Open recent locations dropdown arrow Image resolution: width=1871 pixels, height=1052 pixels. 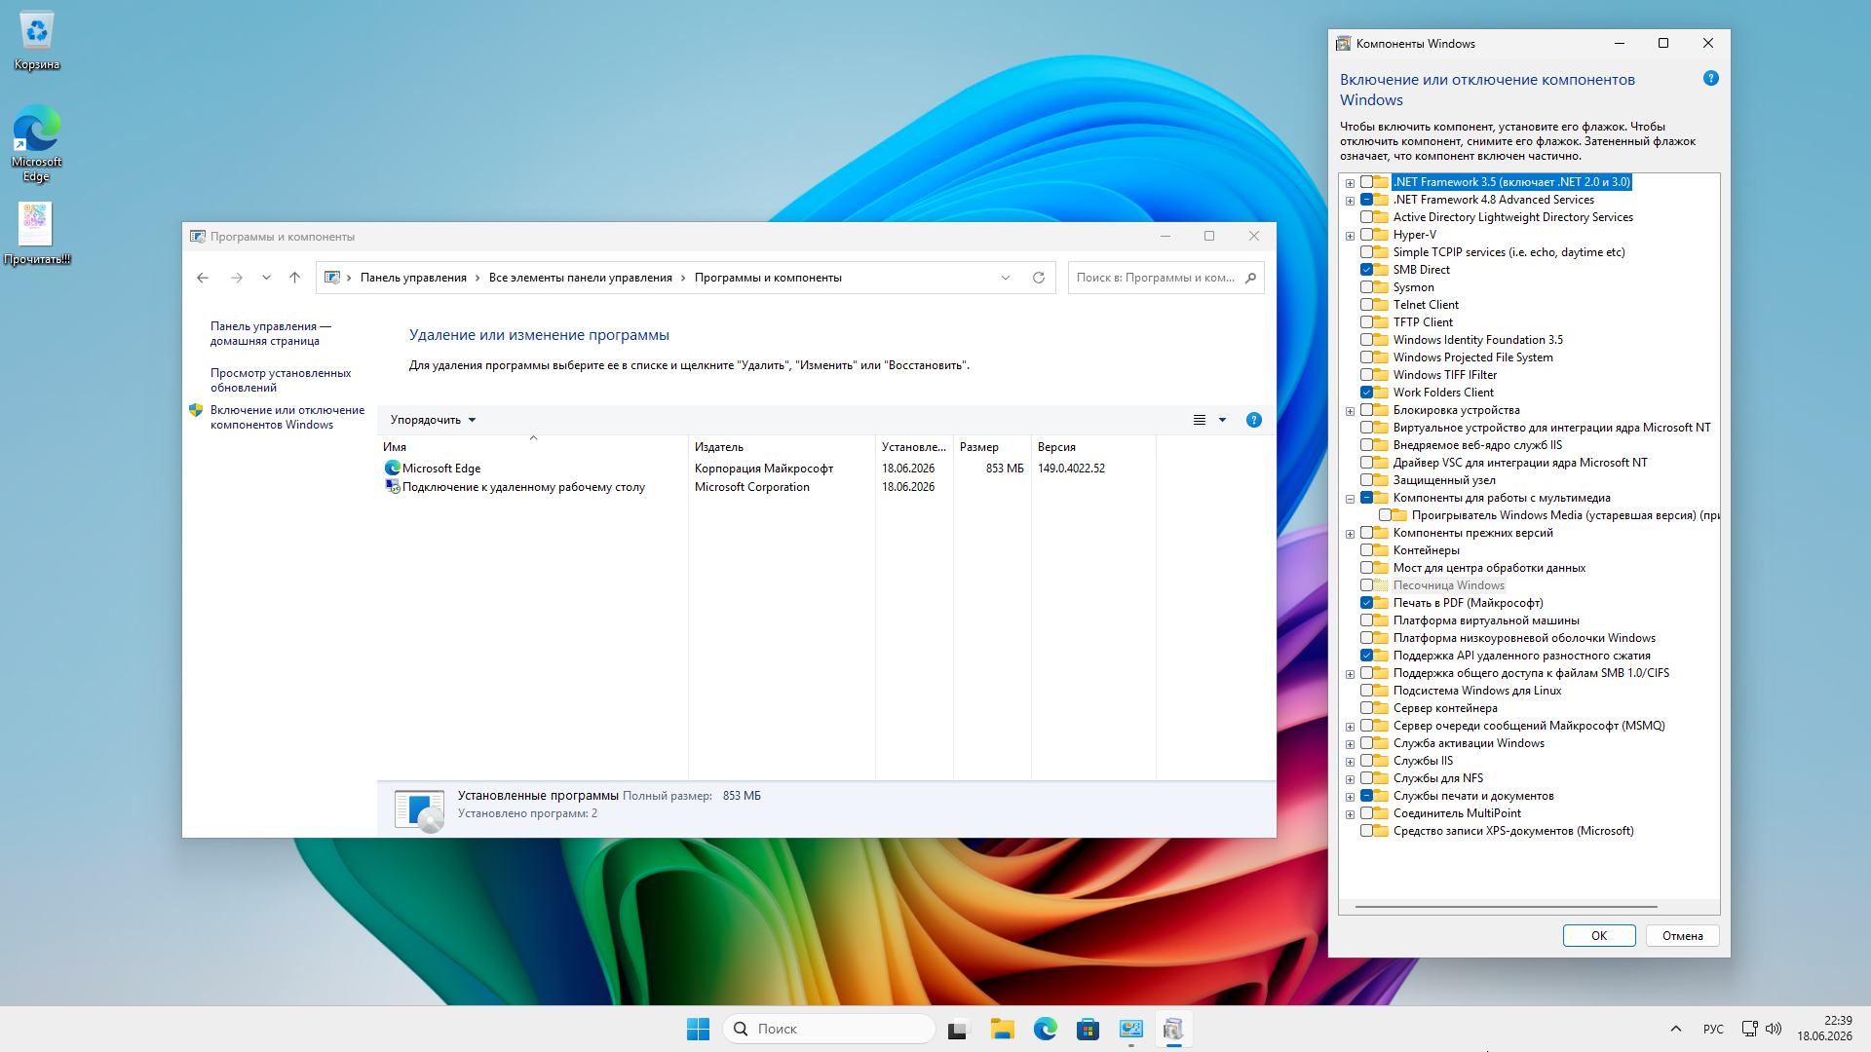pyautogui.click(x=266, y=278)
